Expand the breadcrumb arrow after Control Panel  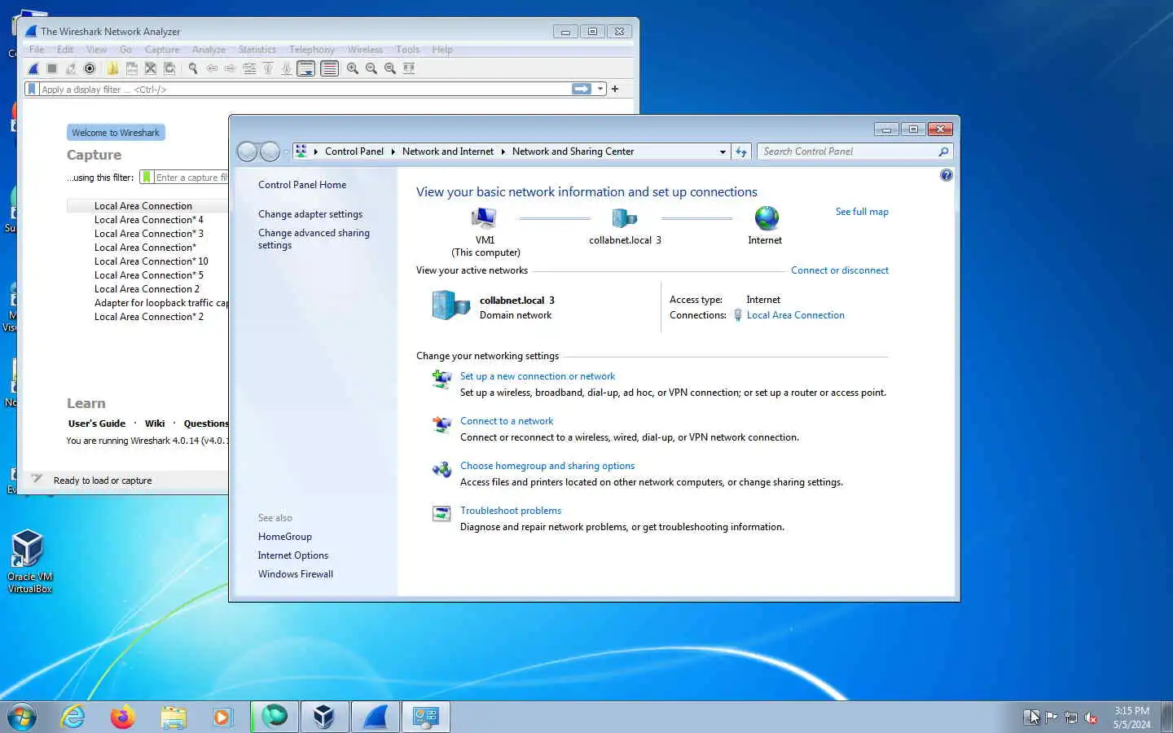pos(393,151)
